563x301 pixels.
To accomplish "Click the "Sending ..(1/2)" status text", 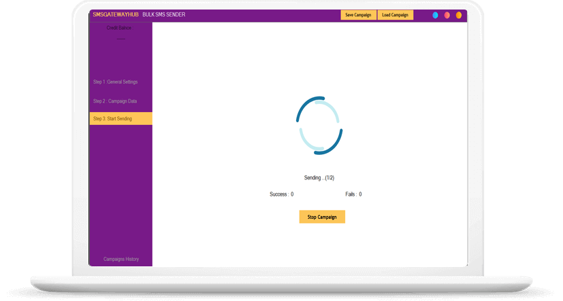I will click(319, 178).
